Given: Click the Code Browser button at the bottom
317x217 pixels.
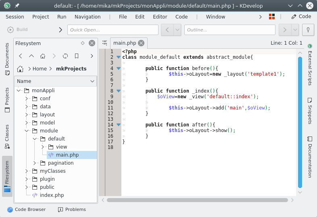Looking at the screenshot, I should 27,209.
